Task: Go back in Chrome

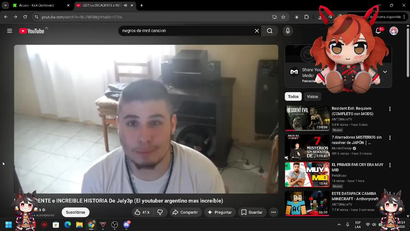Action: pyautogui.click(x=6, y=17)
